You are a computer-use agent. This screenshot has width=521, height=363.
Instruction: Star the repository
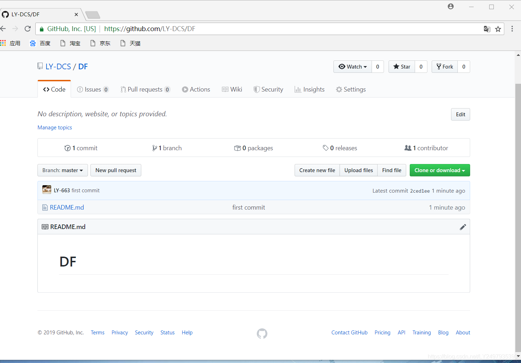pos(402,66)
